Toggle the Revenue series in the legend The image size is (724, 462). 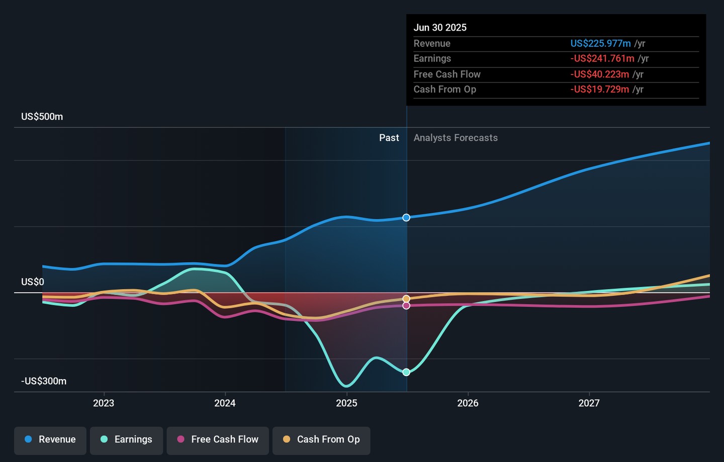pyautogui.click(x=50, y=440)
